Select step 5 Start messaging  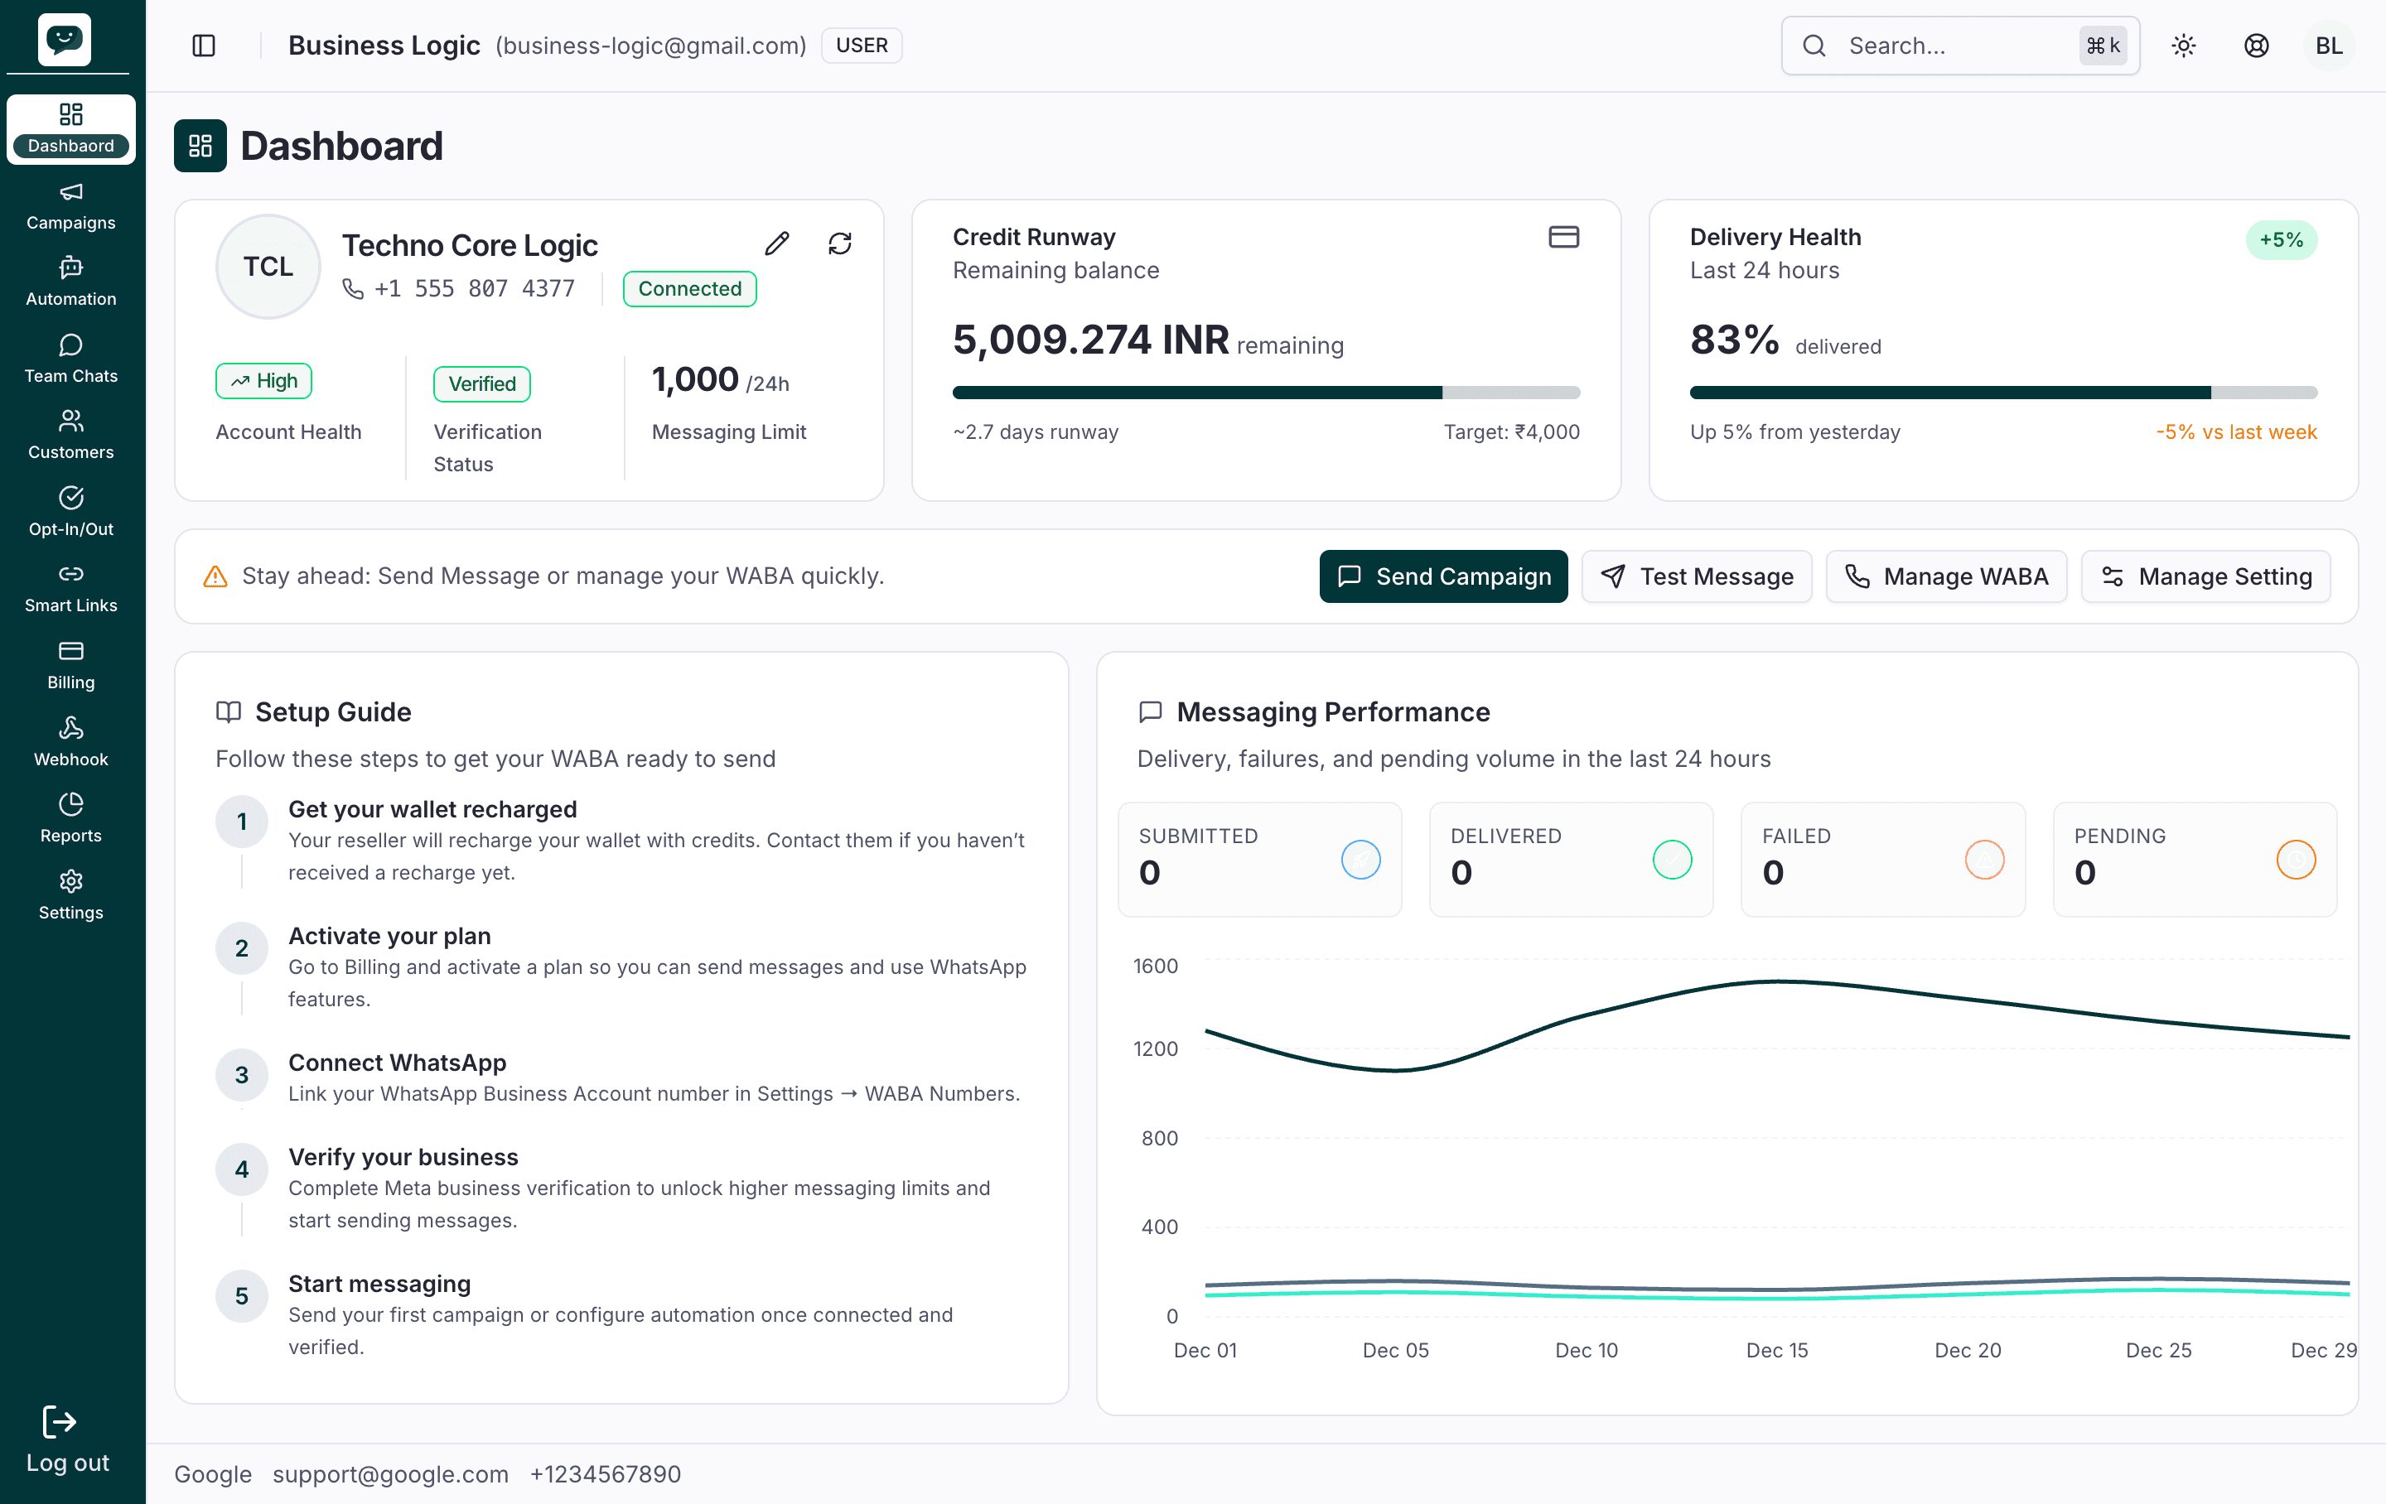(622, 1315)
